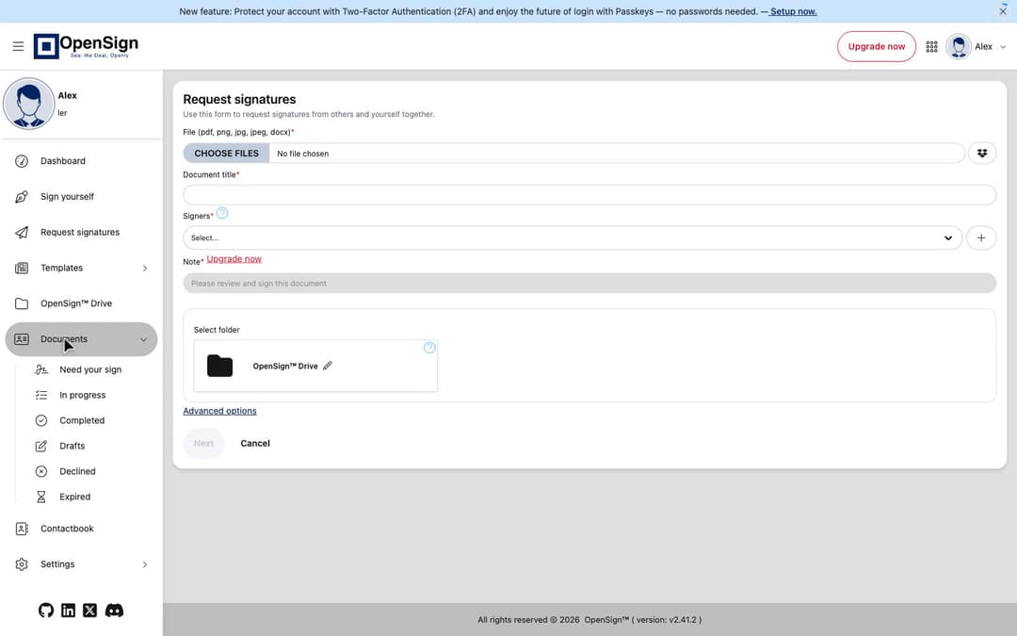Open Sign yourself page

(67, 197)
